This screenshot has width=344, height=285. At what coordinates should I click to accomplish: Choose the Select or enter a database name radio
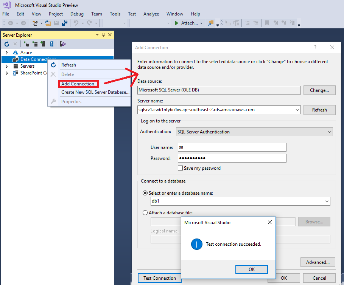coord(145,193)
